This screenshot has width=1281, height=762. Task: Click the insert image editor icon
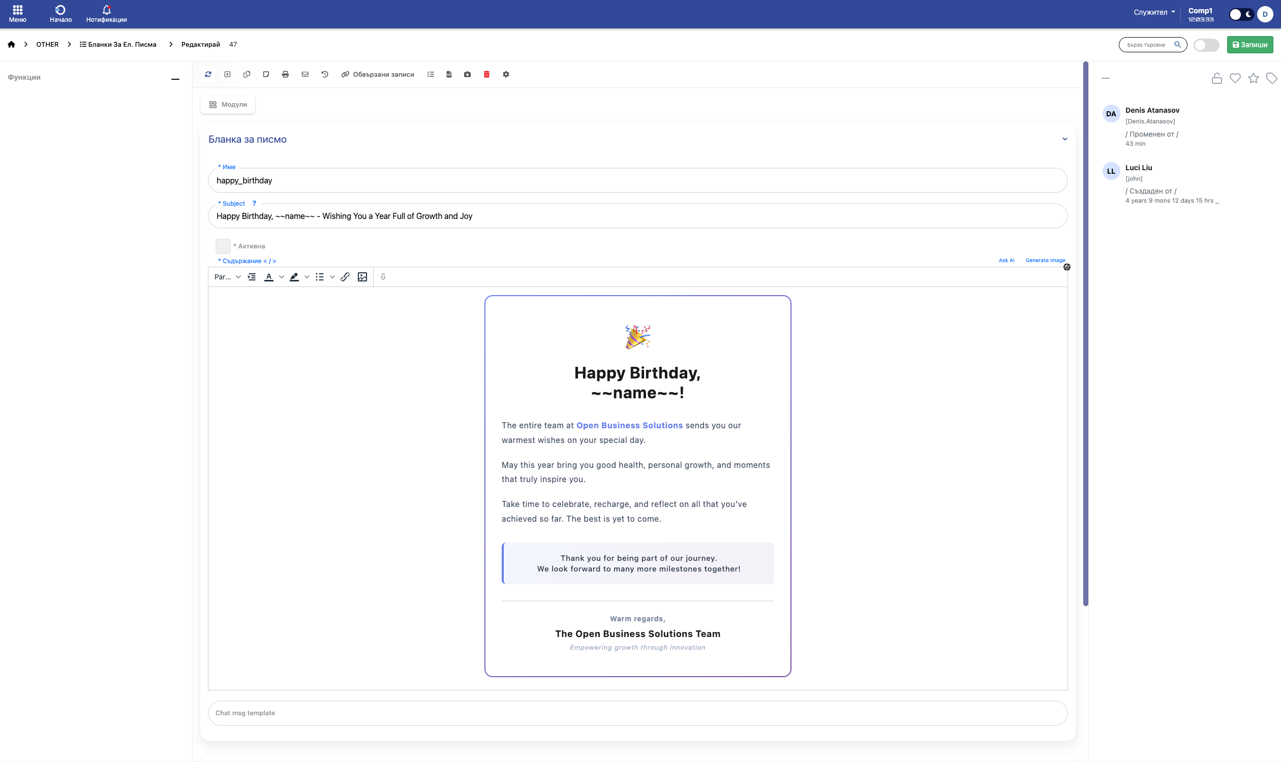pos(362,277)
